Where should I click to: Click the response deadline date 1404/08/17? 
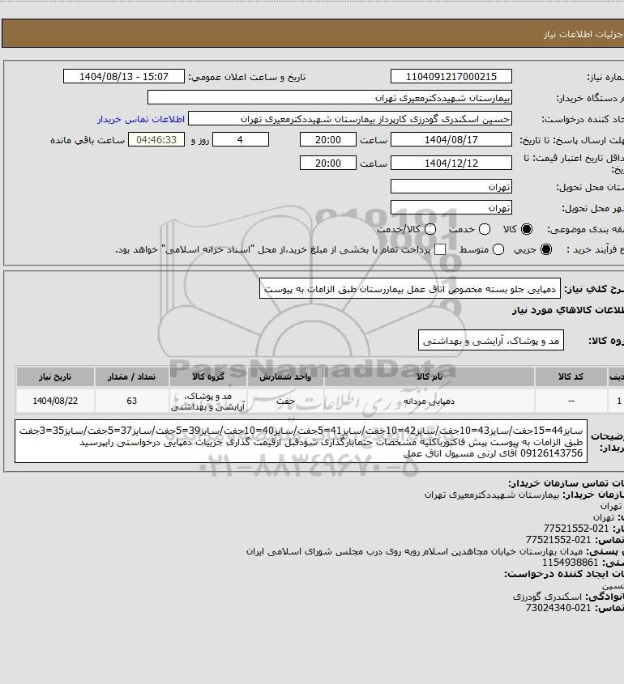(451, 140)
